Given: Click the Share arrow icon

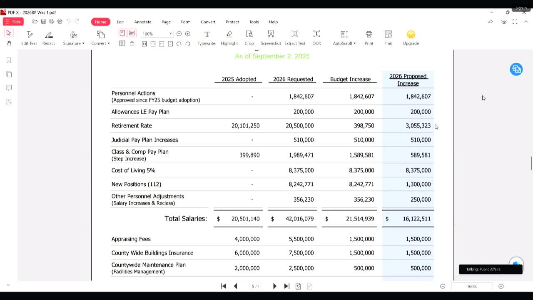Looking at the screenshot, I should (x=491, y=22).
